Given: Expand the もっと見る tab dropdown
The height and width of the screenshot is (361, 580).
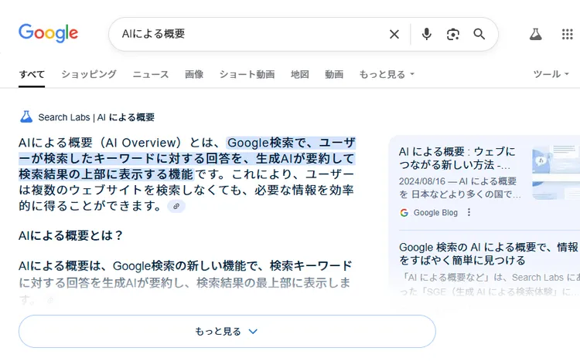Looking at the screenshot, I should point(387,75).
